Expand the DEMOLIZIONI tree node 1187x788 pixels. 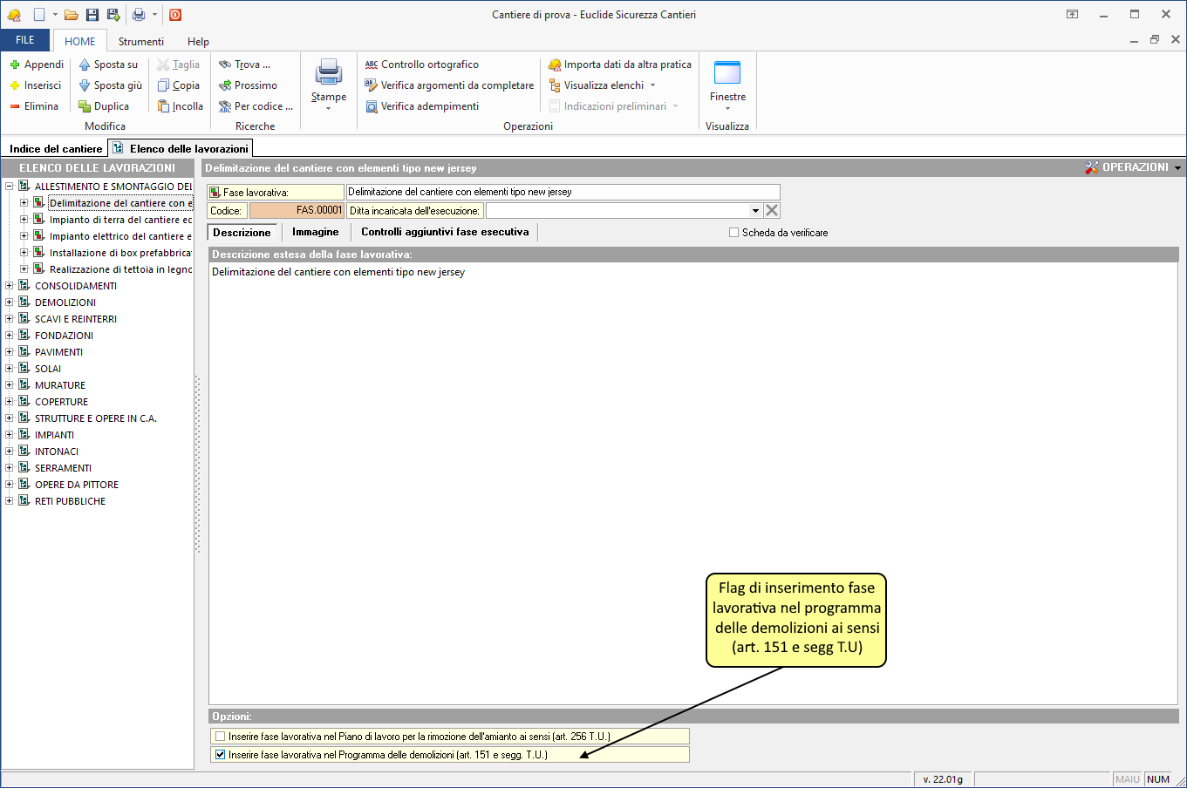10,302
